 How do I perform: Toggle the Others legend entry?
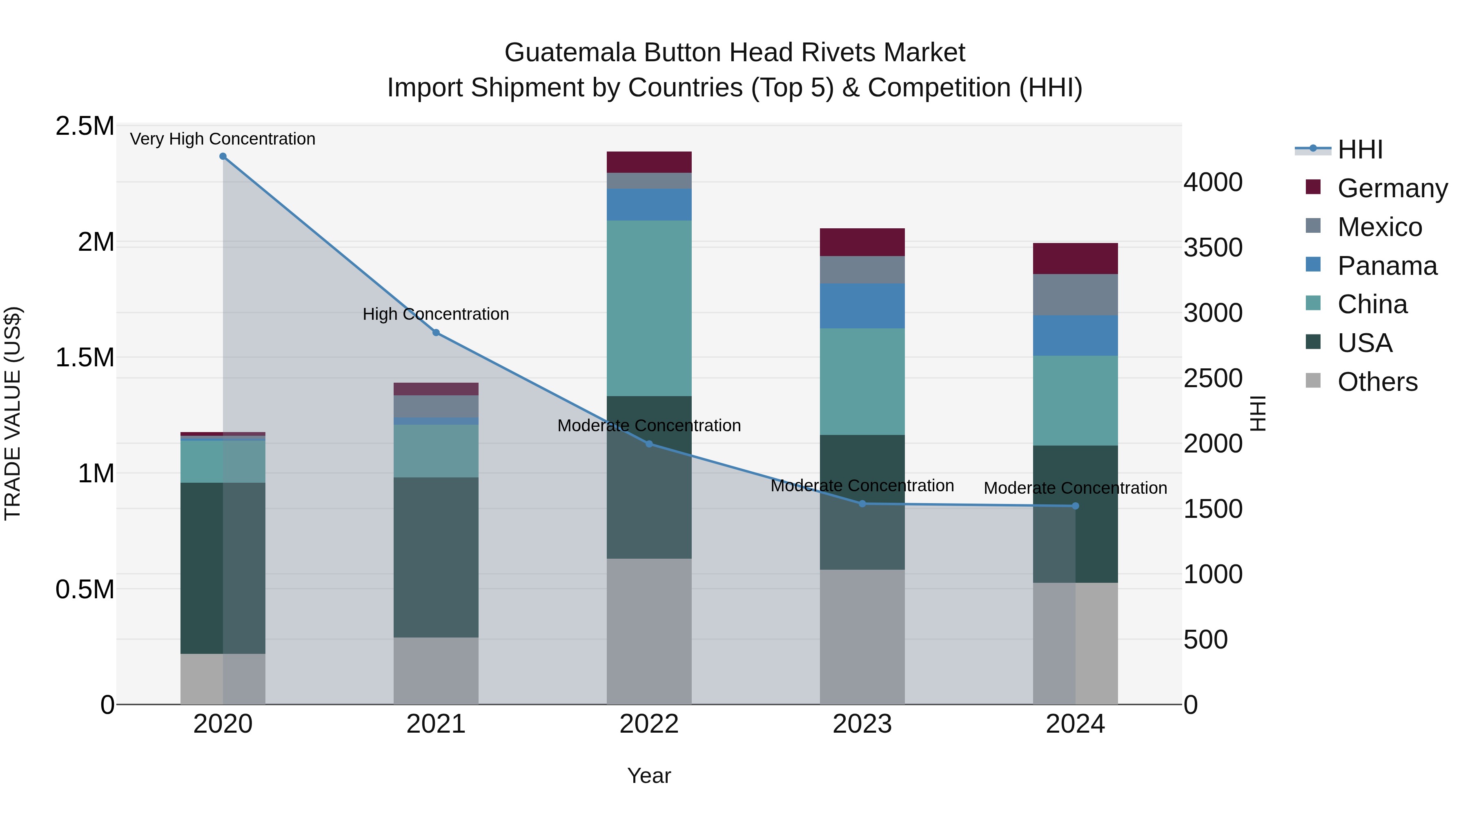(1361, 381)
